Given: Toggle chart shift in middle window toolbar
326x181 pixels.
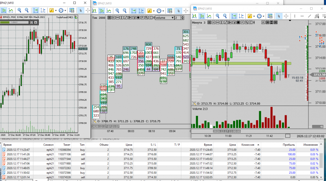Looking at the screenshot, I should pyautogui.click(x=141, y=11).
